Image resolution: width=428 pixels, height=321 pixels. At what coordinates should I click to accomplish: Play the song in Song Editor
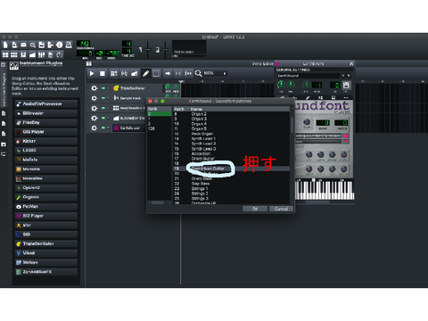point(92,73)
